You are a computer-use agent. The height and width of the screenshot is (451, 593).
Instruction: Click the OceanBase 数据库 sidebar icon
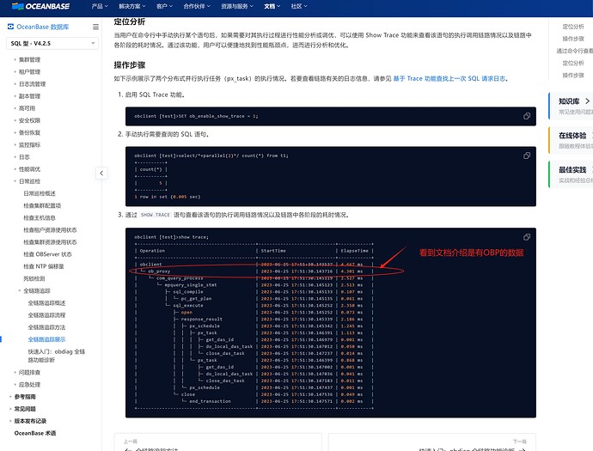pyautogui.click(x=10, y=27)
